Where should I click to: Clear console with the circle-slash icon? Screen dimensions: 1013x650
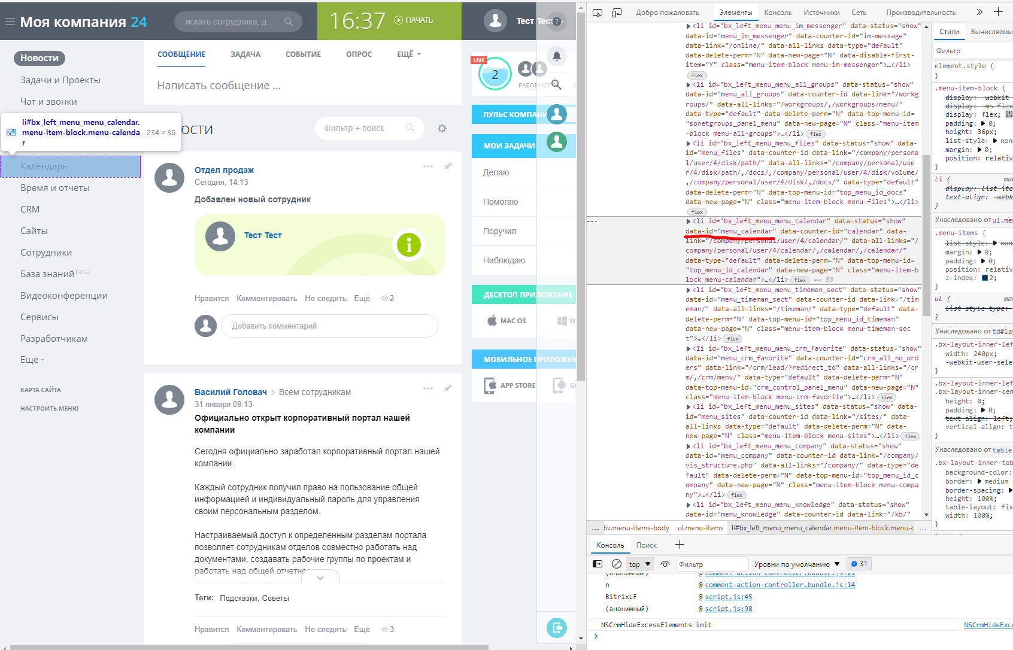point(616,564)
